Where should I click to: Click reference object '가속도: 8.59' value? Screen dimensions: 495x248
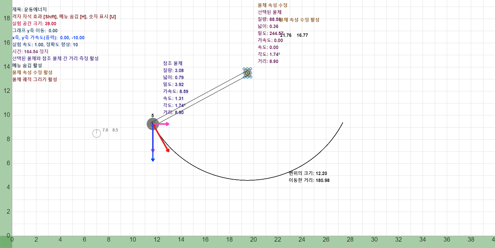pyautogui.click(x=176, y=91)
